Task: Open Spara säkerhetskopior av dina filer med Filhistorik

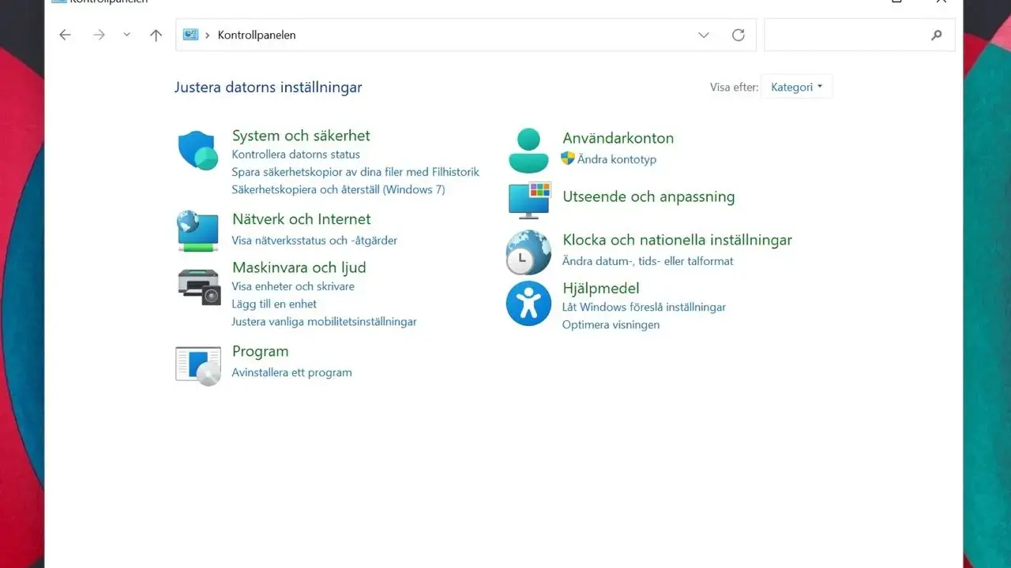Action: point(355,172)
